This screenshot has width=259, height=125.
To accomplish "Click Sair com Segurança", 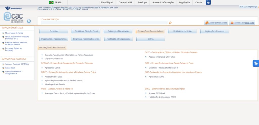I will tap(248, 7).
